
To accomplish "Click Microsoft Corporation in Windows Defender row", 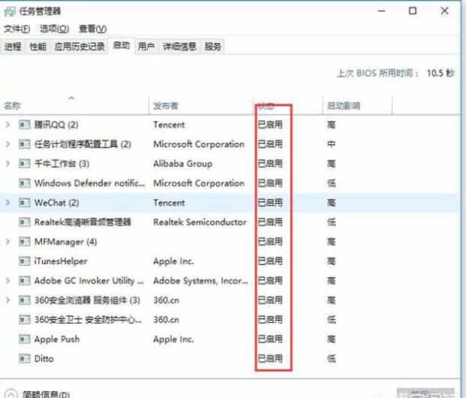I will 199,184.
